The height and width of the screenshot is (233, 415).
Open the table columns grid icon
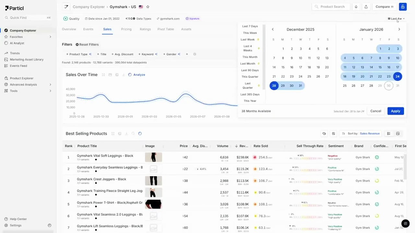tap(333, 134)
